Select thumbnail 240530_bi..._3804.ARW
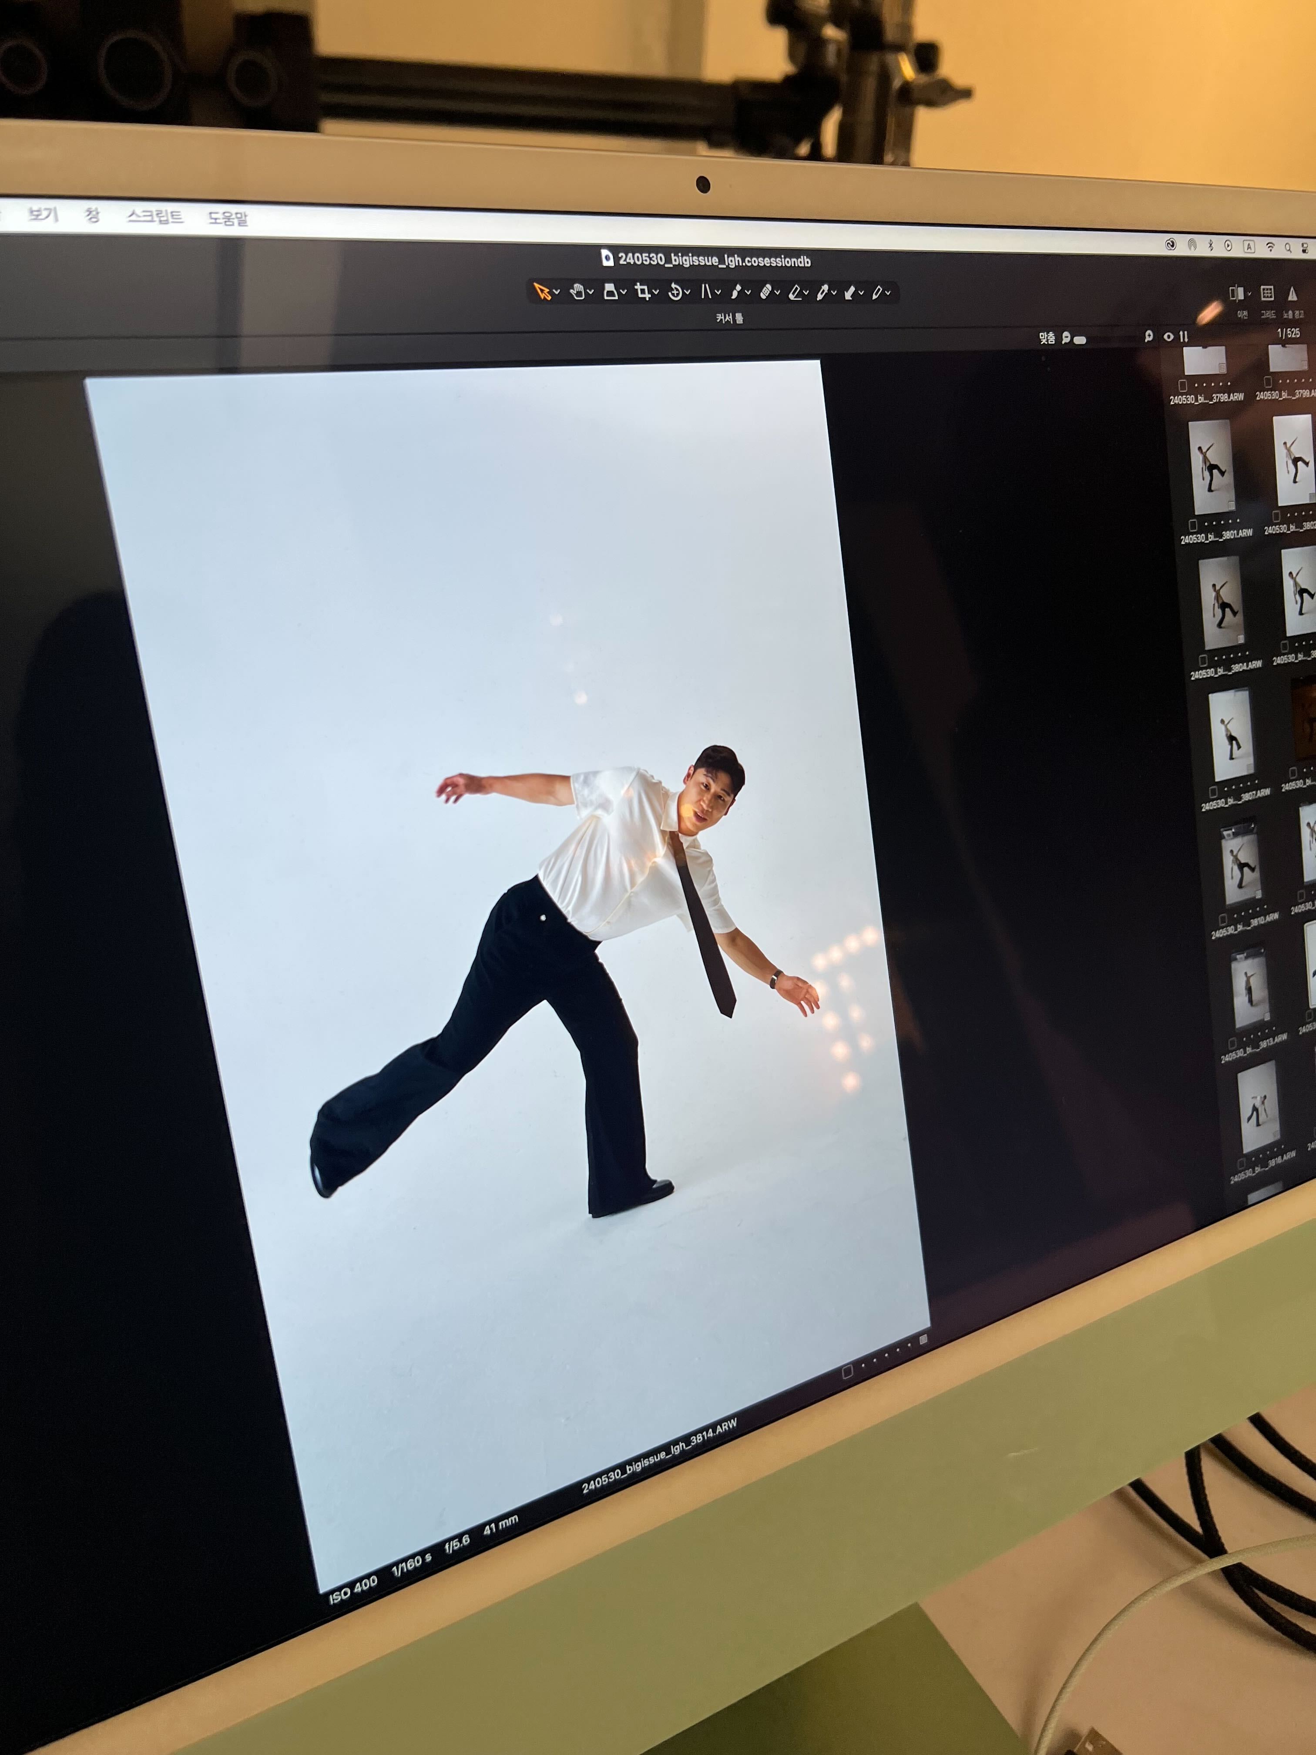 coord(1221,602)
